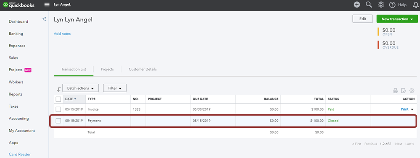Open the search magnifier icon

[369, 5]
